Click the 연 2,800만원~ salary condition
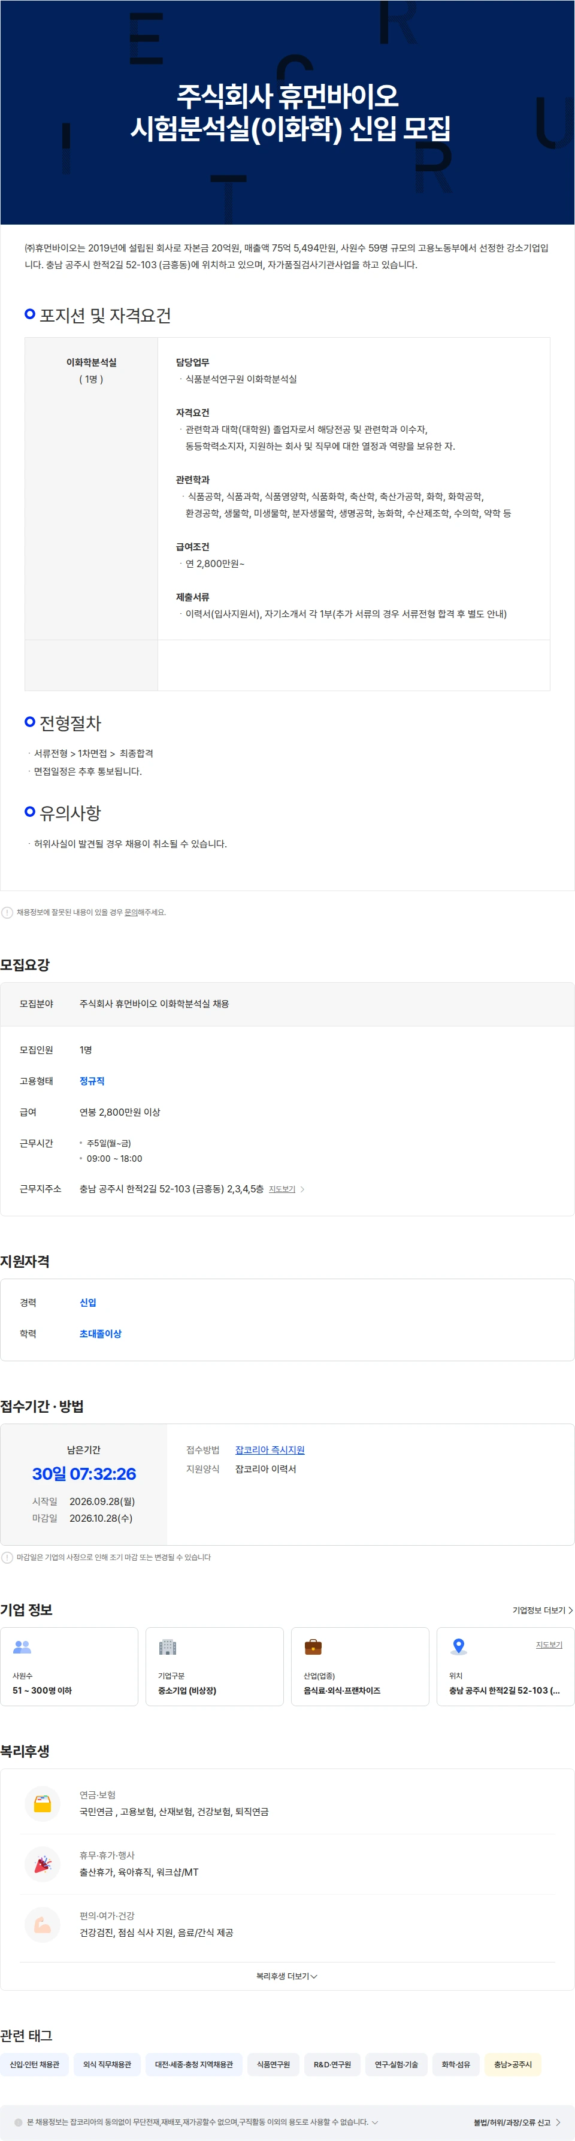Screen dimensions: 575x2141 [x=214, y=564]
